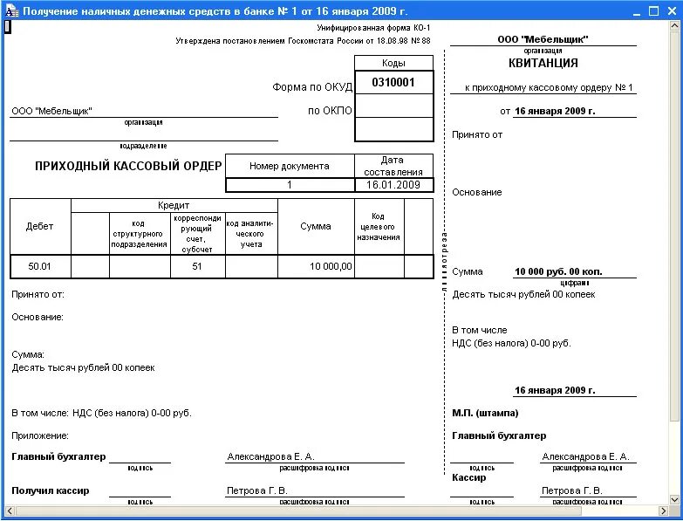Click the document icon in the title bar
This screenshot has height=521, width=683.
[x=11, y=10]
